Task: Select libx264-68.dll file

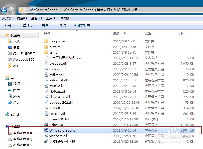Action: pos(57,97)
